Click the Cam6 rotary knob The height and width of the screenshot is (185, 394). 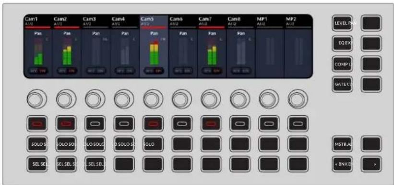[182, 99]
